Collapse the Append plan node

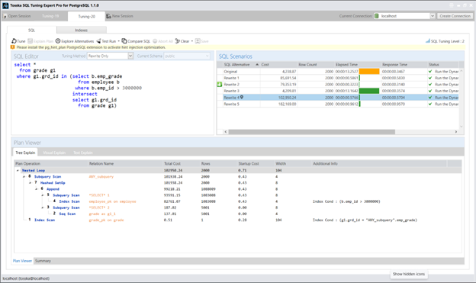(x=36, y=189)
